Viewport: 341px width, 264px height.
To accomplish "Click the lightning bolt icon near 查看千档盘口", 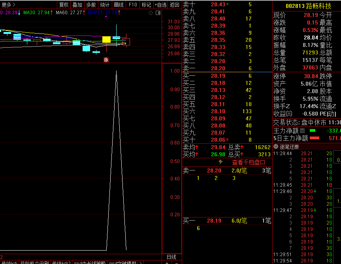I will [x=220, y=162].
